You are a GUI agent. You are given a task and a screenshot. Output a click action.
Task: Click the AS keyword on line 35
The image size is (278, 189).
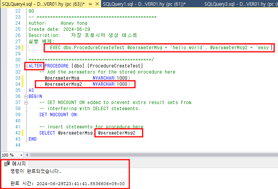point(31,90)
